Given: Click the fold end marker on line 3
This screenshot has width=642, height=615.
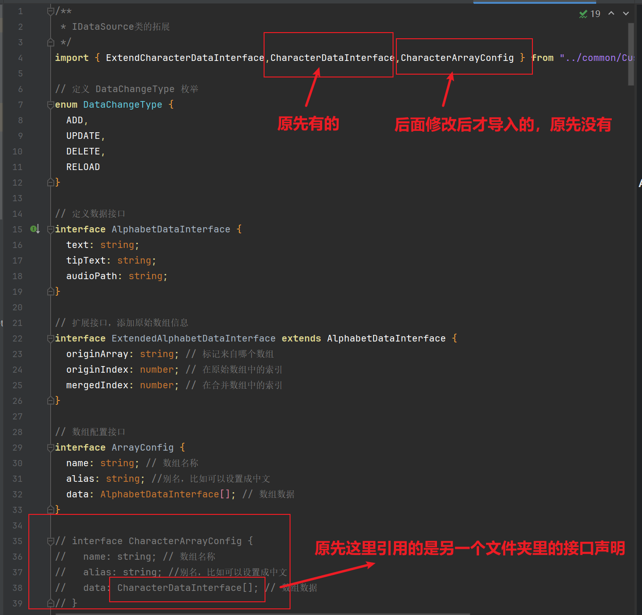Looking at the screenshot, I should coord(51,43).
